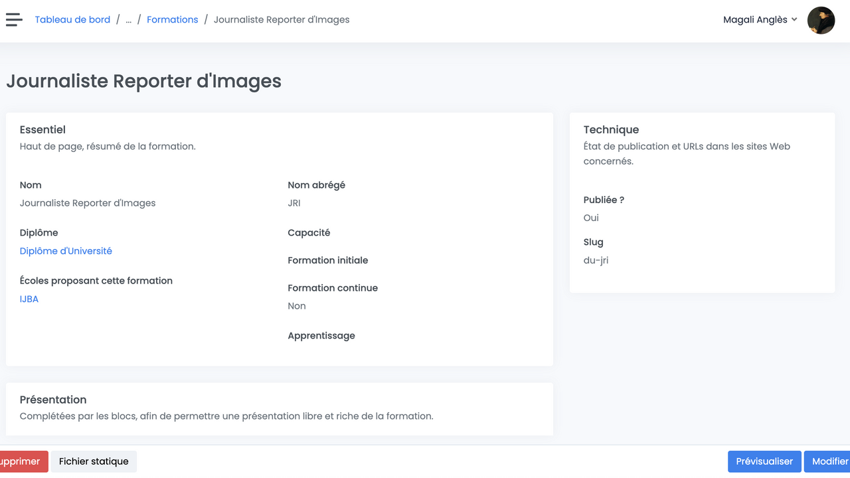Click the Prévisualiser button
The image size is (850, 478).
[764, 461]
